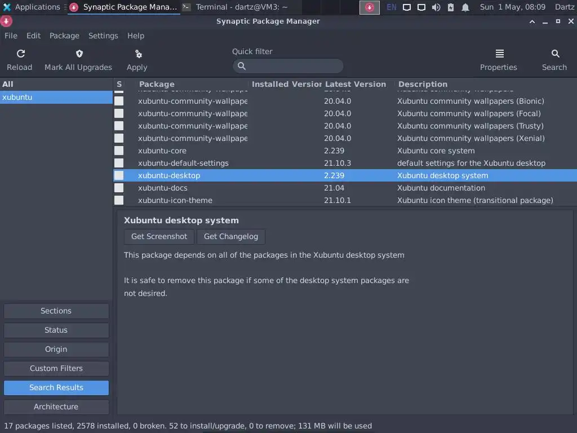Toggle the status checkbox for xubuntu-core
This screenshot has width=577, height=433.
(x=119, y=151)
